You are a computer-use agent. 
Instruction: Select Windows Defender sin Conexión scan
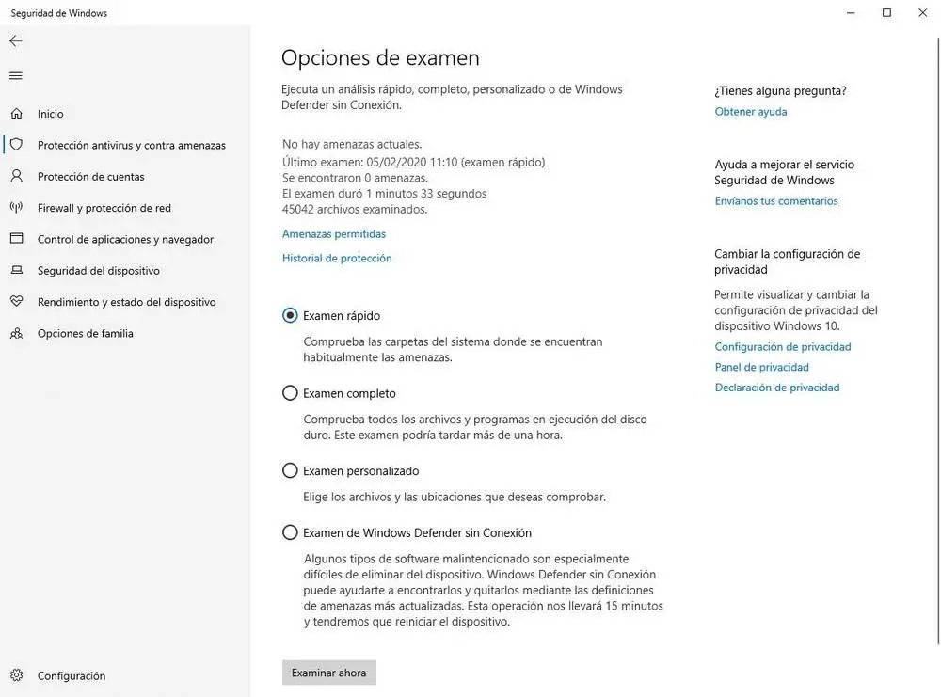[x=290, y=532]
